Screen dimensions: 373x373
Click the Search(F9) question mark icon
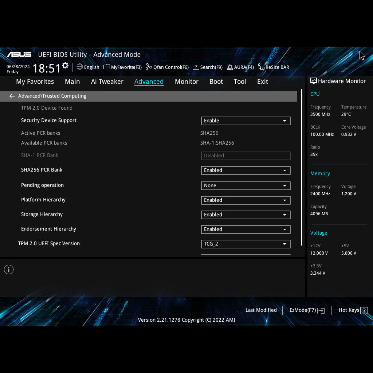(x=196, y=67)
